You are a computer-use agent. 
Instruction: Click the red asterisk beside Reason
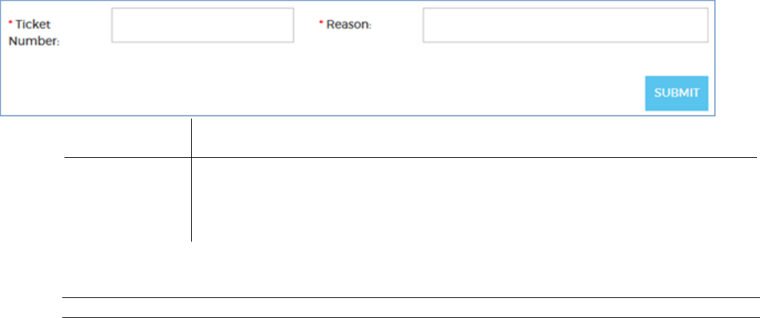click(x=321, y=24)
